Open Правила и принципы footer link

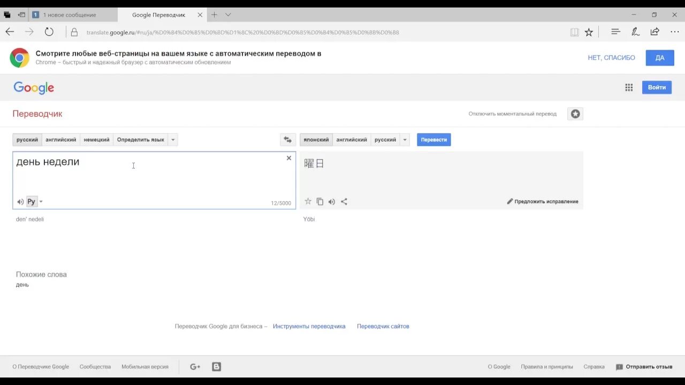(547, 367)
